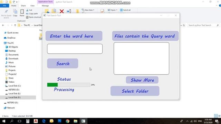This screenshot has width=221, height=124.
Task: Open the File menu tab
Action: point(4,6)
